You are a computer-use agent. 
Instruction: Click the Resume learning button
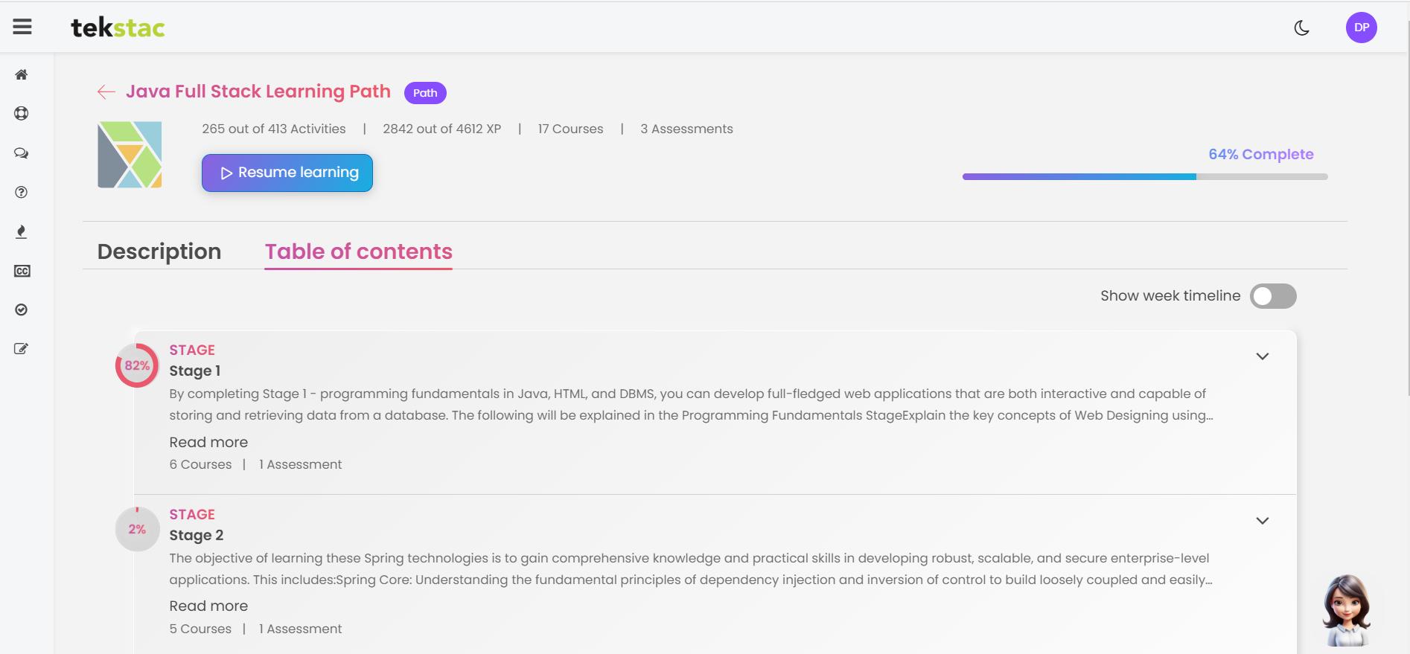[287, 173]
